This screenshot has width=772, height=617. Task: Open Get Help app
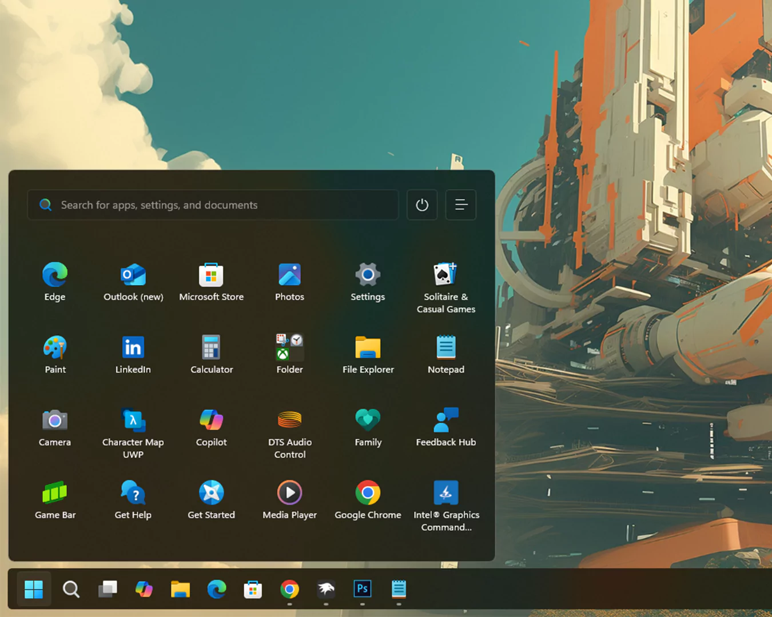point(133,499)
